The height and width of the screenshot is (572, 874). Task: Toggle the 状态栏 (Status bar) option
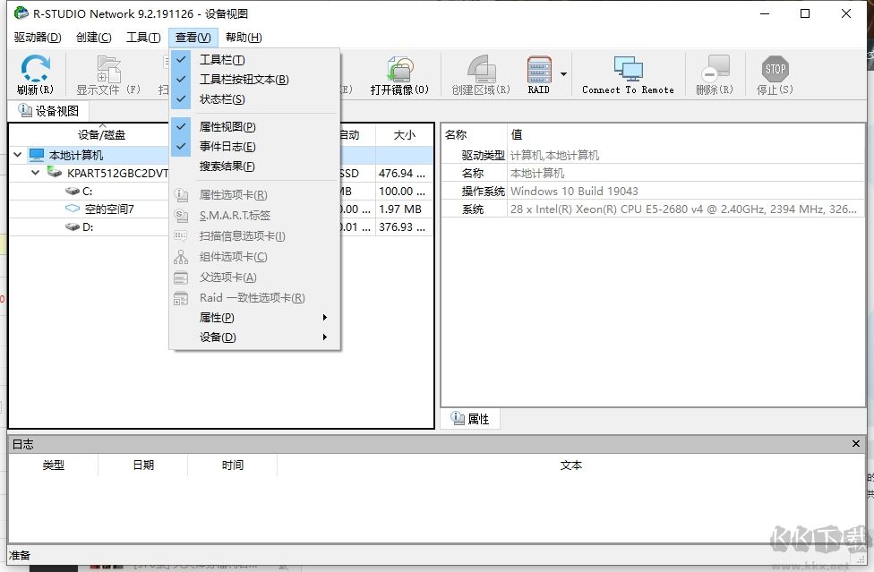pyautogui.click(x=254, y=99)
